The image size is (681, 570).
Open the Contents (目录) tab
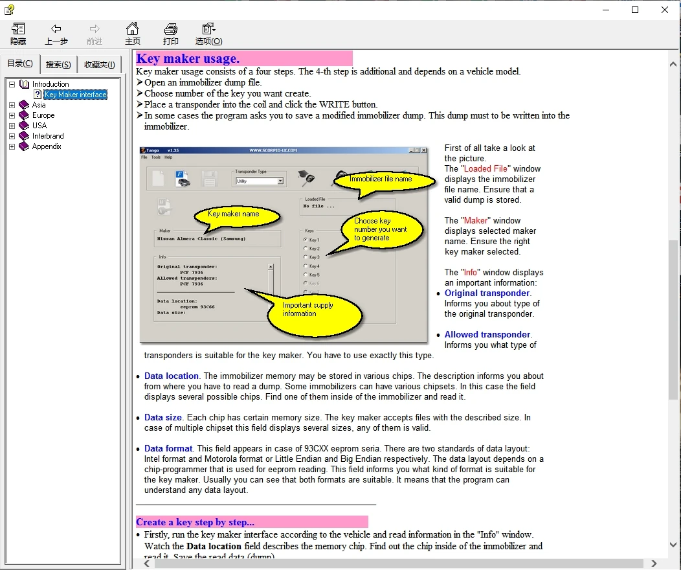20,63
